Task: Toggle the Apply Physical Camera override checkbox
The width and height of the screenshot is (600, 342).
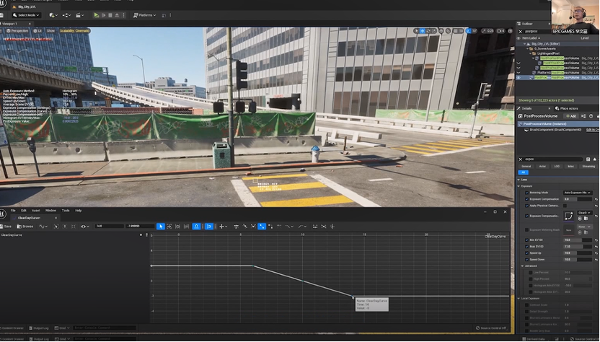Action: 527,206
